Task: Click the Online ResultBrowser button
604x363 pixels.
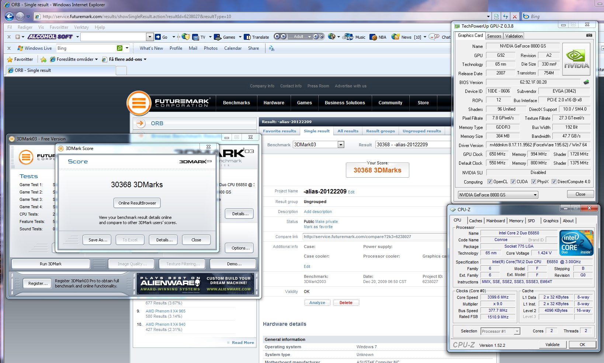Action: (x=137, y=203)
